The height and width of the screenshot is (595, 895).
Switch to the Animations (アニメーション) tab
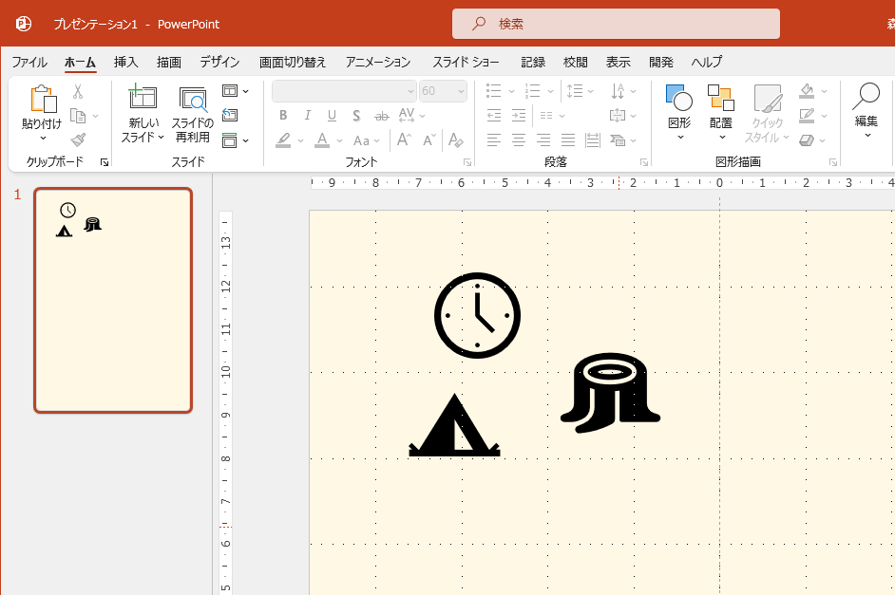tap(378, 62)
